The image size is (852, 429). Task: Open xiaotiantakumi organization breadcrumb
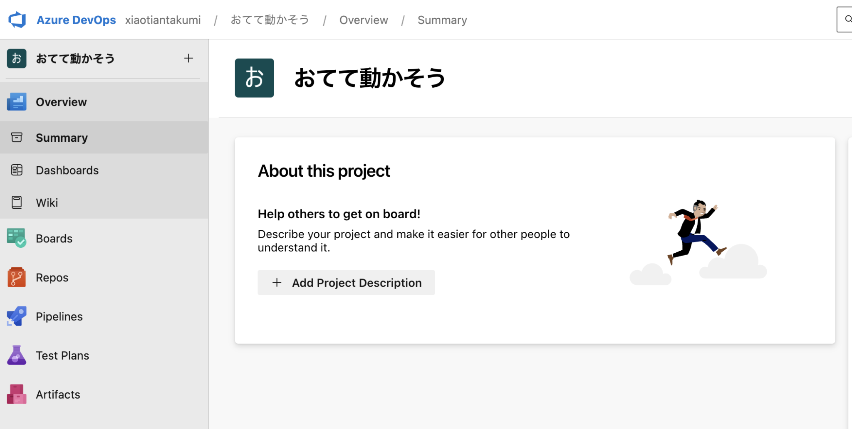(163, 20)
